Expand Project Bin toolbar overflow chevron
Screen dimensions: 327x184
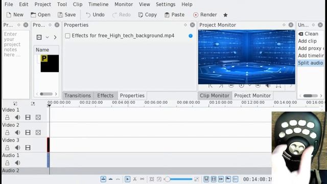coord(55,37)
